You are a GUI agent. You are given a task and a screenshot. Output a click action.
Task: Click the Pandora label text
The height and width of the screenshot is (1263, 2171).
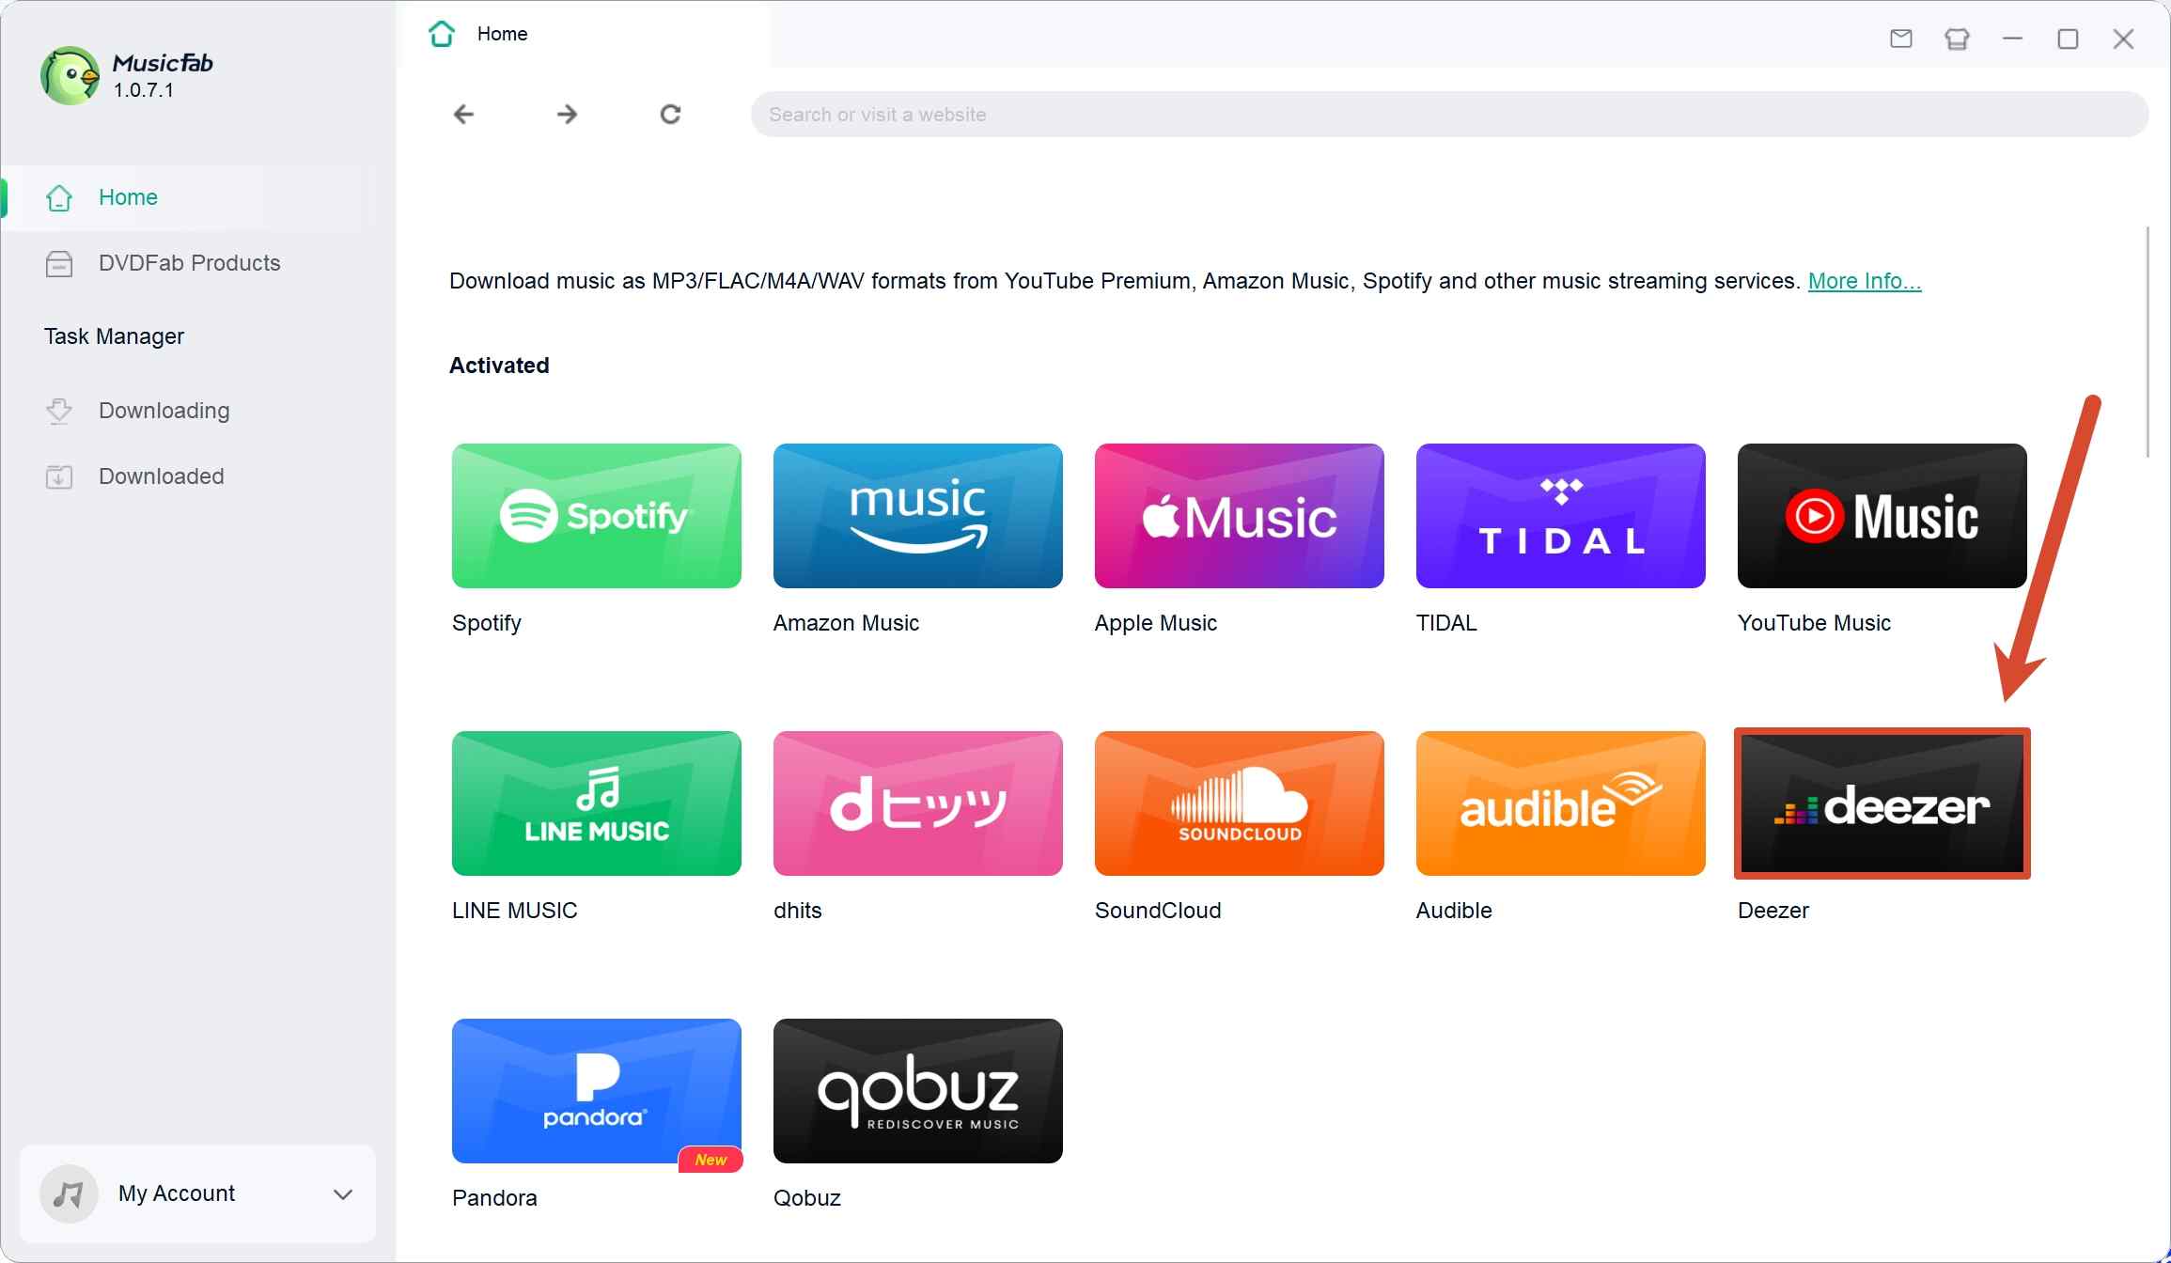494,1198
